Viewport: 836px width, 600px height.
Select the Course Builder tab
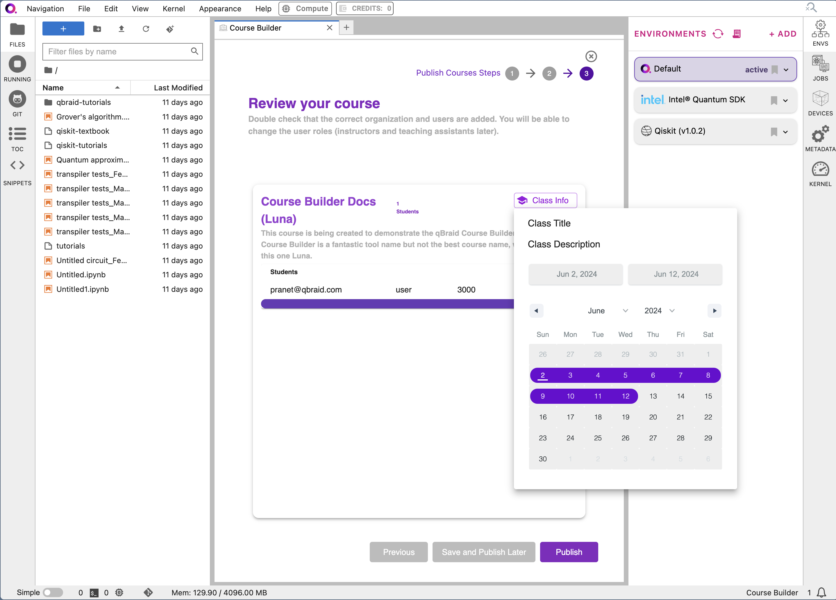pyautogui.click(x=276, y=28)
